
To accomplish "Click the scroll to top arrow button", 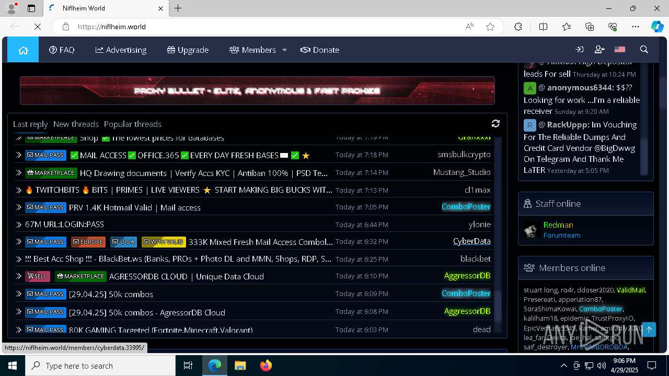I will tap(649, 330).
